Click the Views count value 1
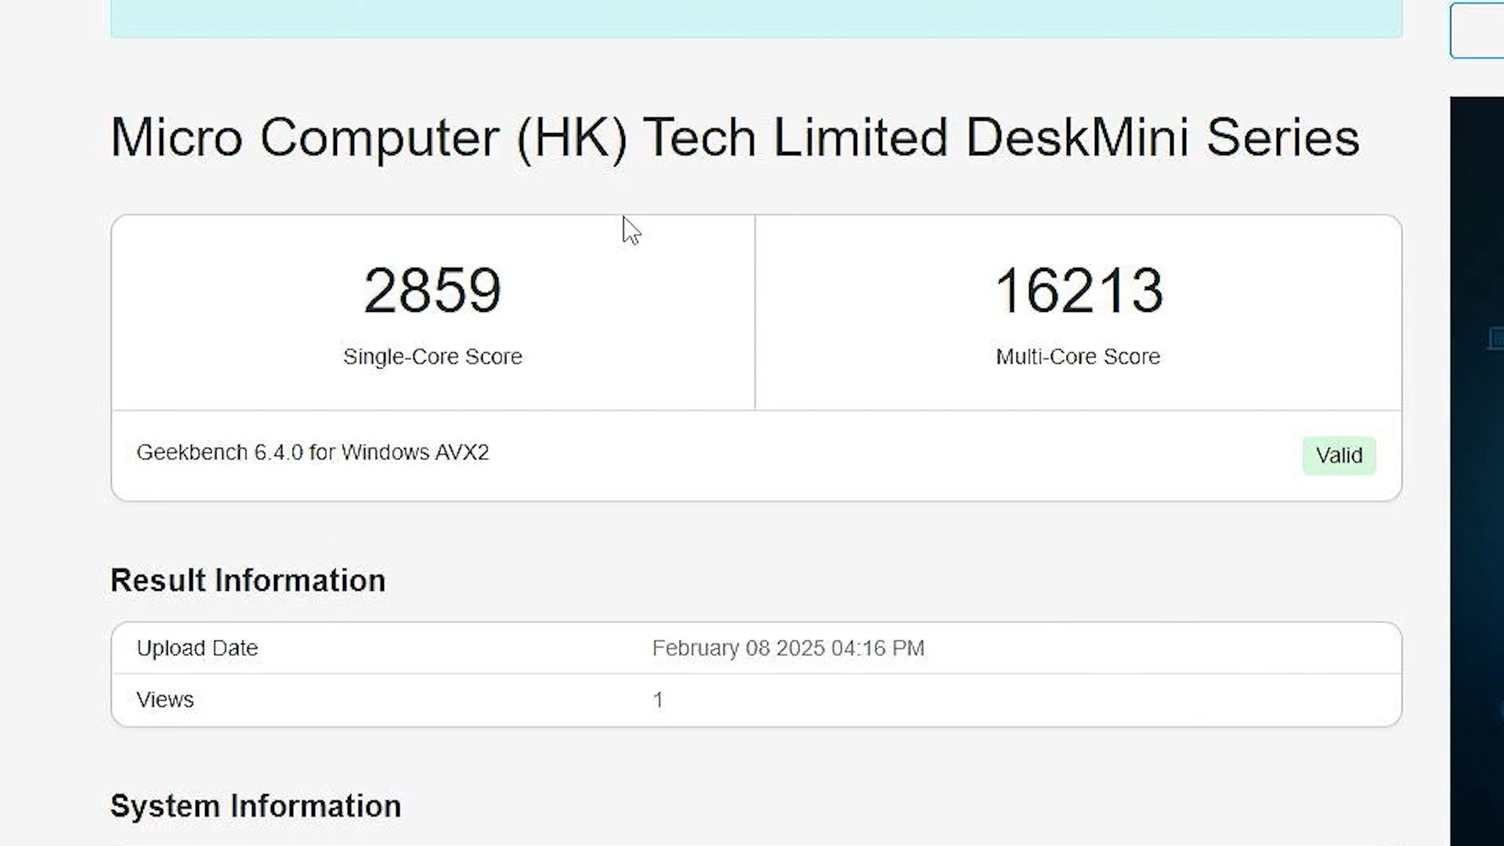The width and height of the screenshot is (1504, 846). click(x=658, y=700)
